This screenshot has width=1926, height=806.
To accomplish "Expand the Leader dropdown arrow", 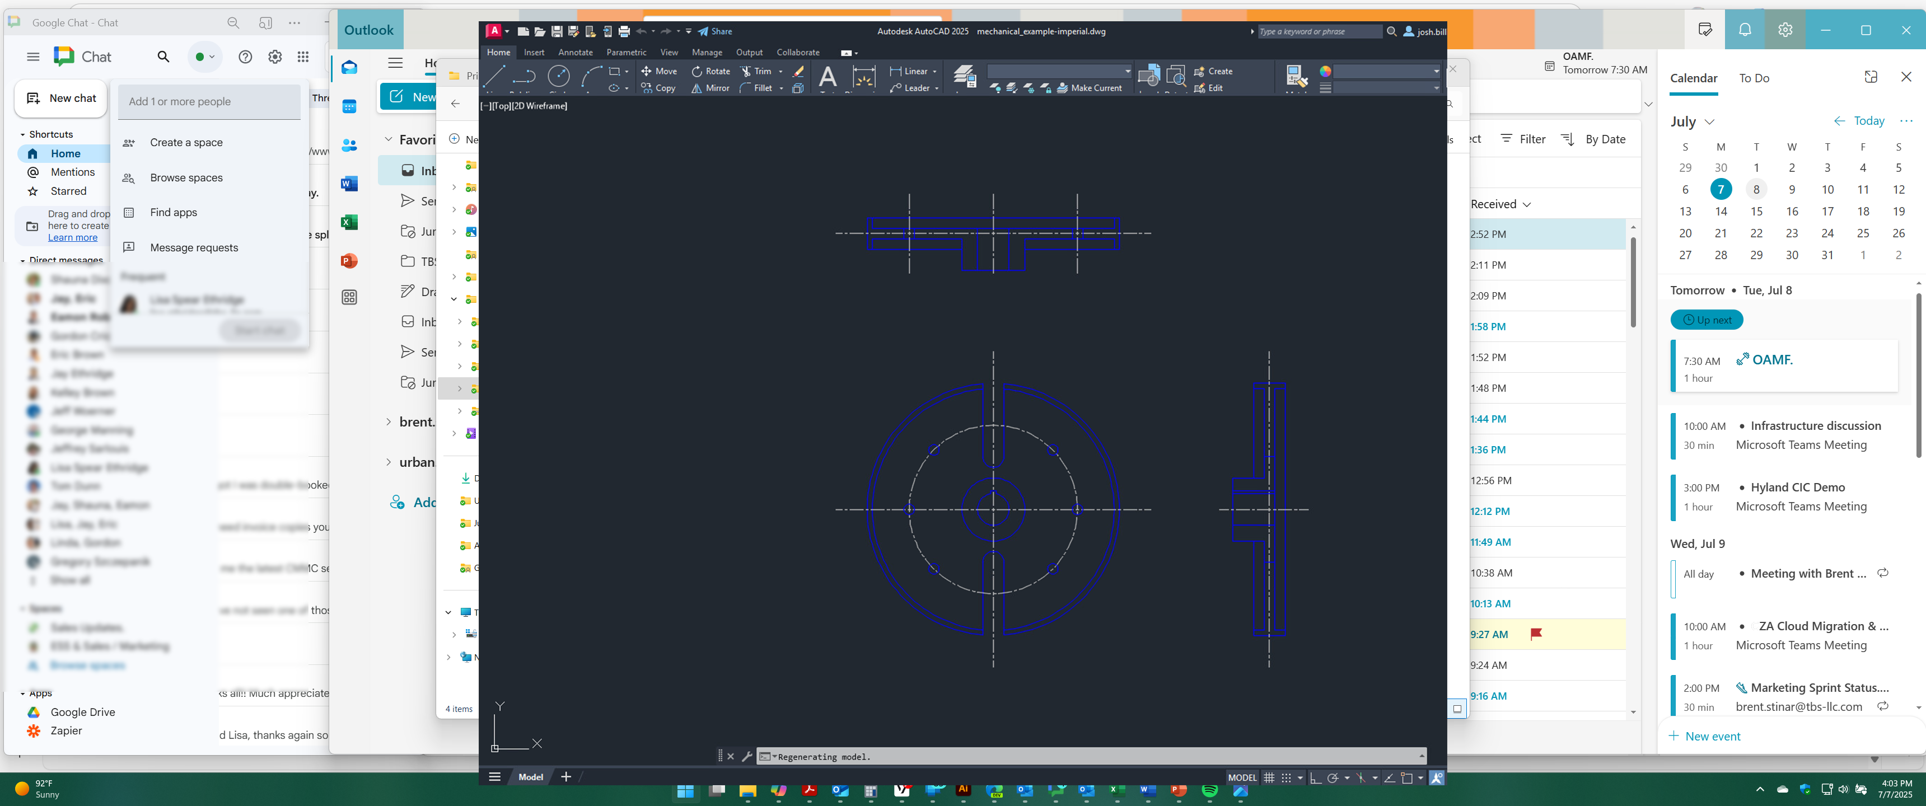I will [x=936, y=88].
